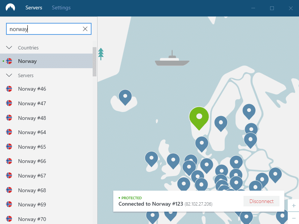Click the flag icon beside Norway #69
This screenshot has height=224, width=299.
(x=9, y=204)
